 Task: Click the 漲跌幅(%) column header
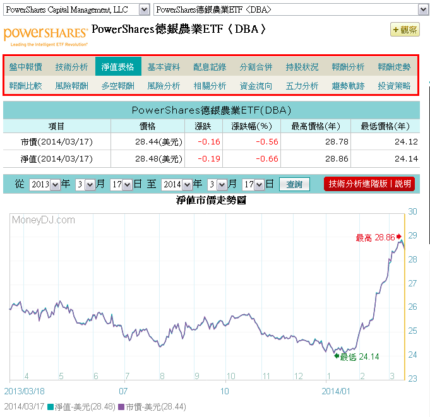click(x=251, y=126)
